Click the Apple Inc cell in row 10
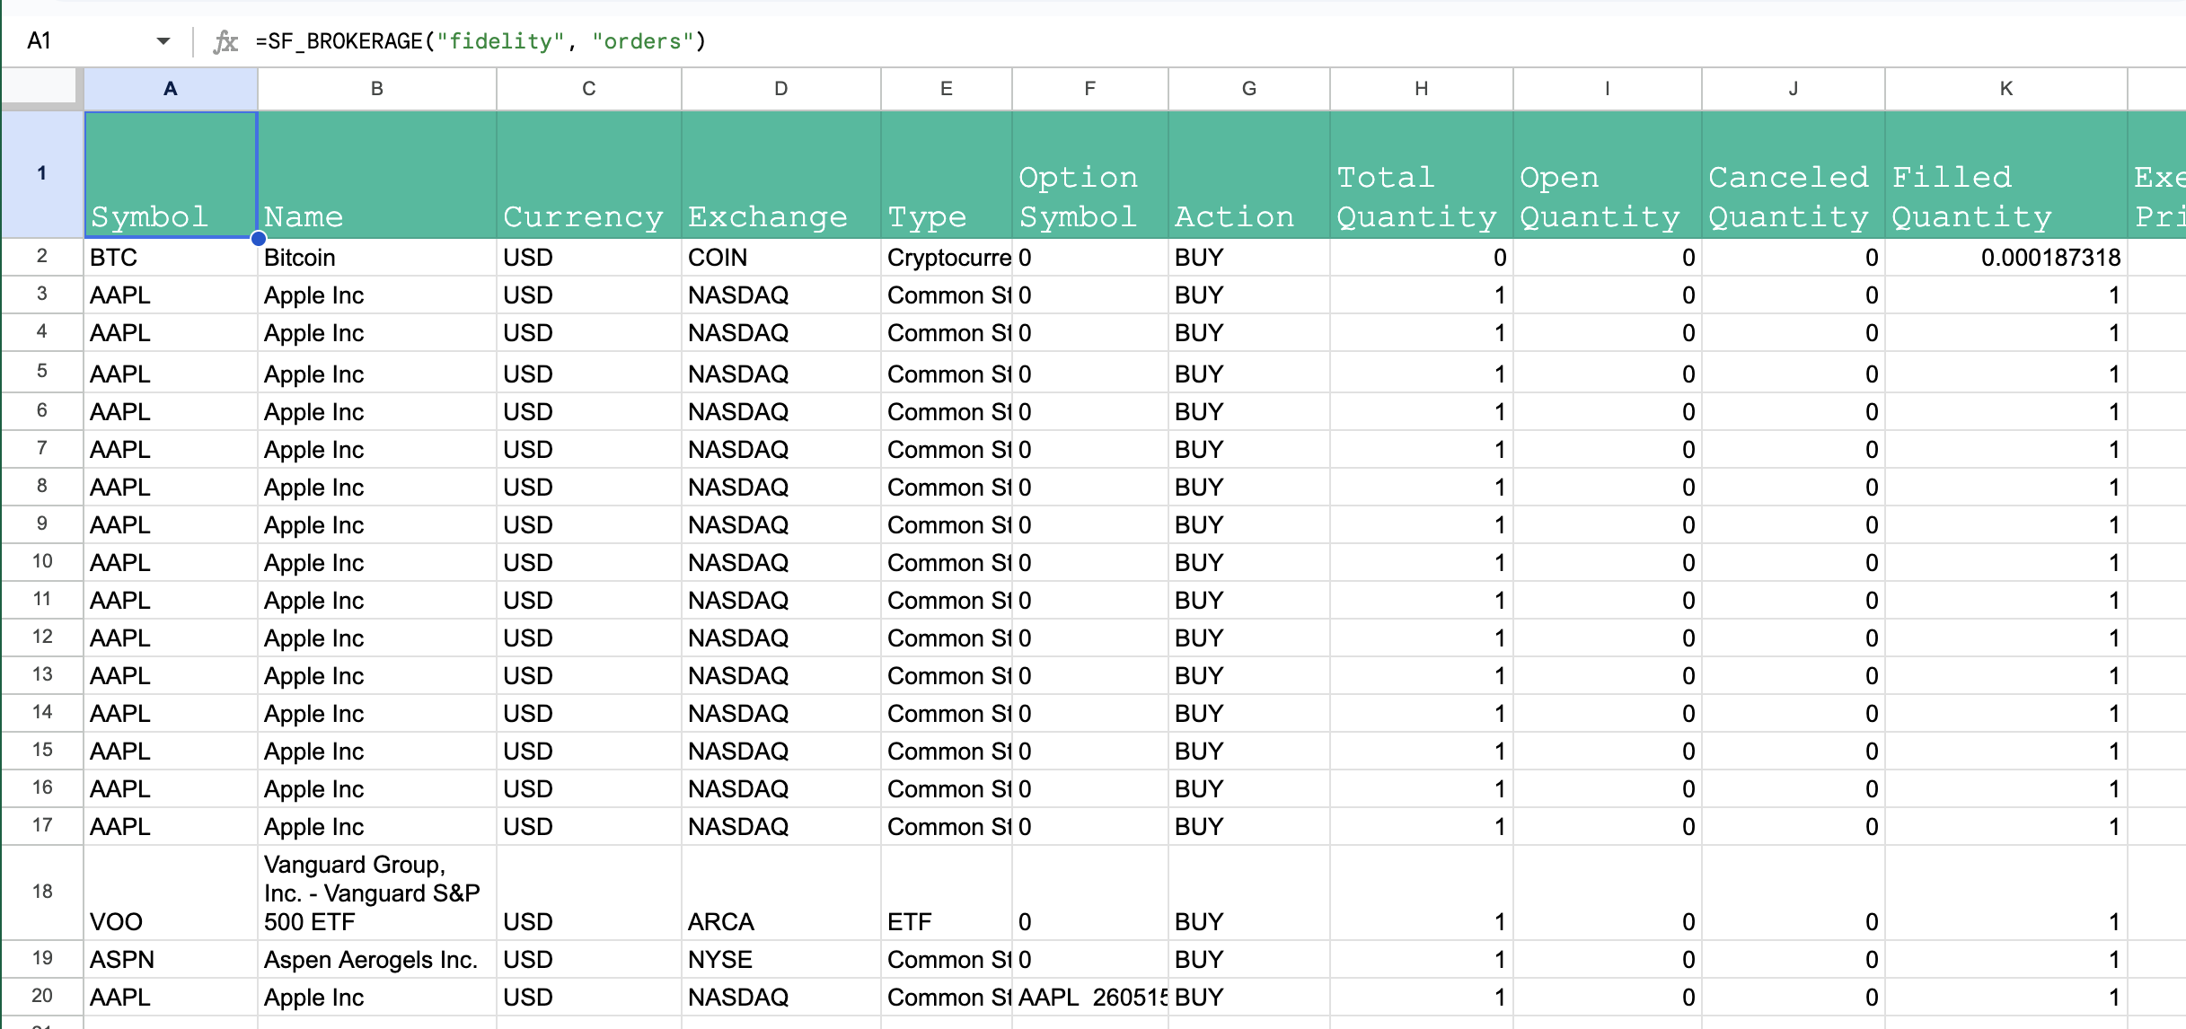The width and height of the screenshot is (2186, 1029). [377, 562]
